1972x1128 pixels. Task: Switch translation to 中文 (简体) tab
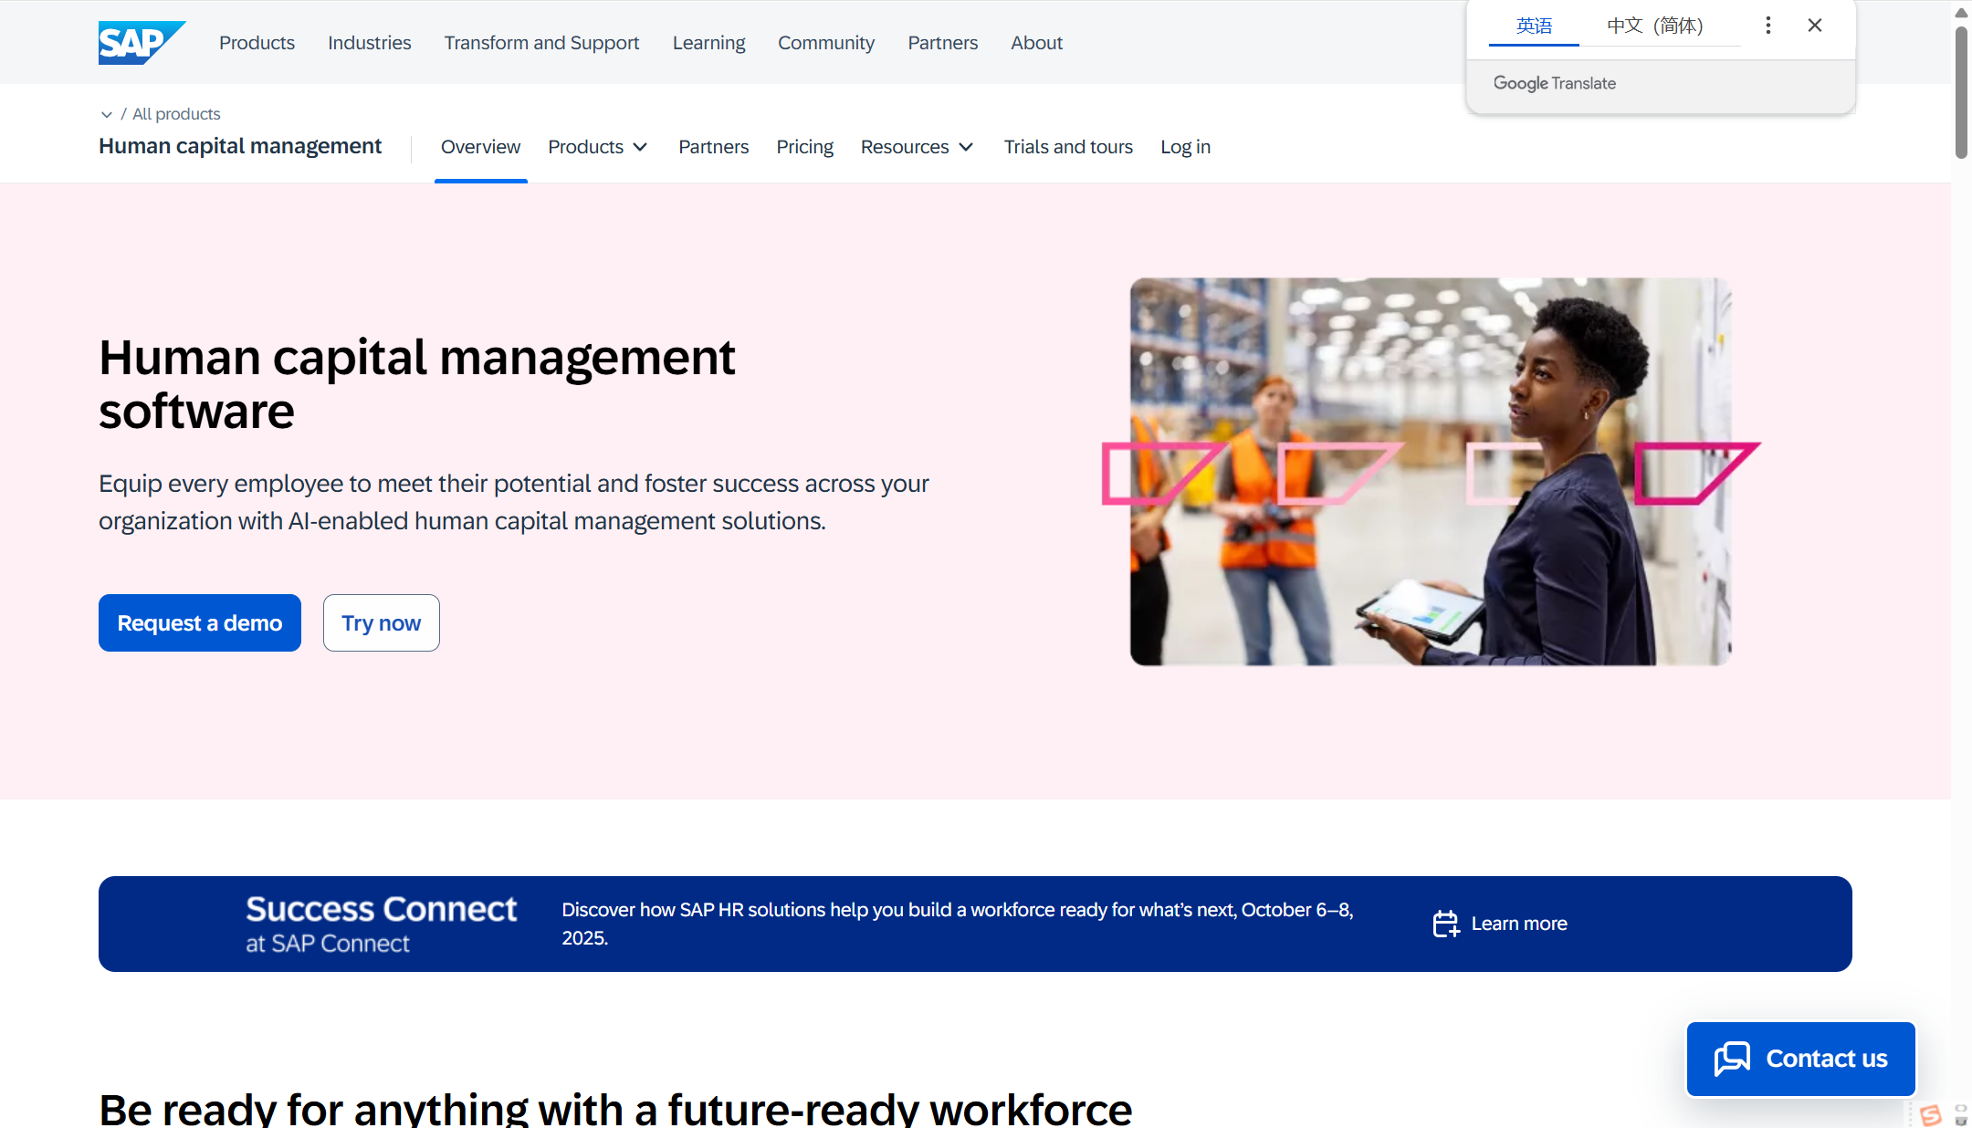click(1654, 26)
